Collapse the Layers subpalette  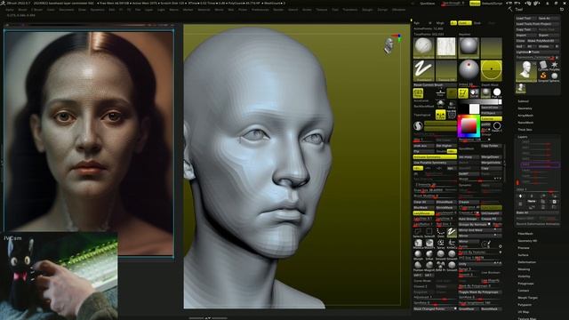(523, 137)
